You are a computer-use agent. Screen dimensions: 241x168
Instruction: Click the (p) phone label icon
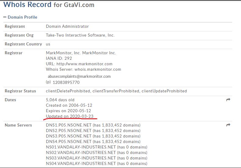(x=48, y=82)
